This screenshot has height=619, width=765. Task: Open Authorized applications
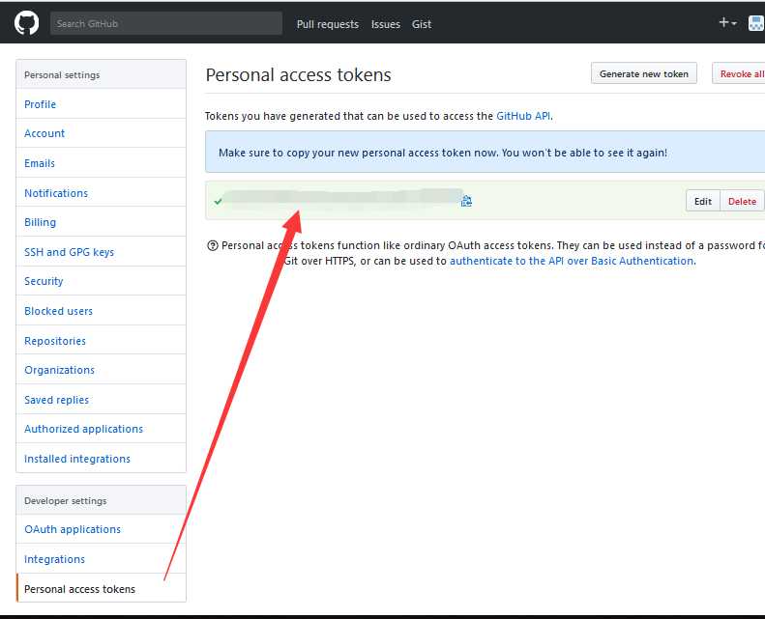(101, 429)
